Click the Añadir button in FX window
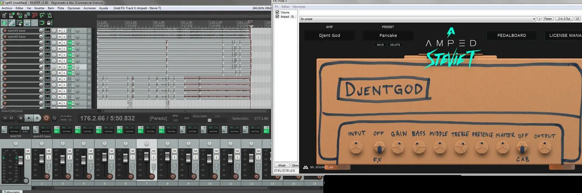 coord(281,166)
